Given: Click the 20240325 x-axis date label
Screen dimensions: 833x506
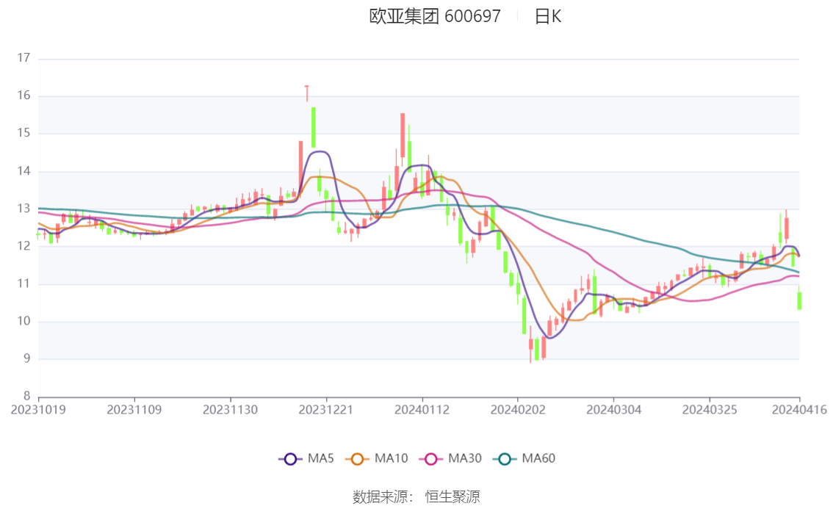Looking at the screenshot, I should 710,410.
